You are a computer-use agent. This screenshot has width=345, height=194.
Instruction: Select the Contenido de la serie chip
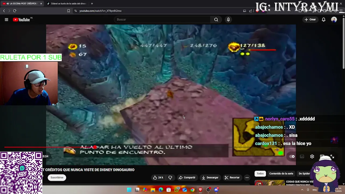pos(281,174)
